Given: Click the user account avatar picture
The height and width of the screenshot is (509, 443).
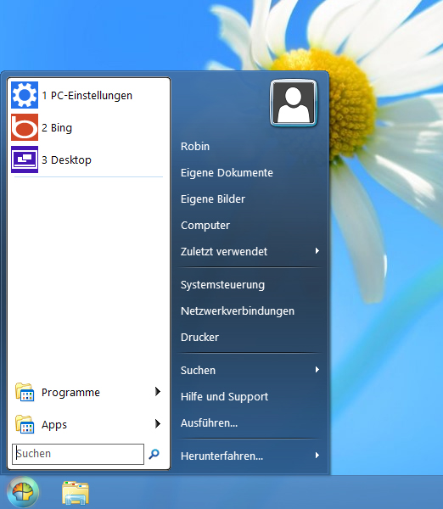Looking at the screenshot, I should pos(294,103).
